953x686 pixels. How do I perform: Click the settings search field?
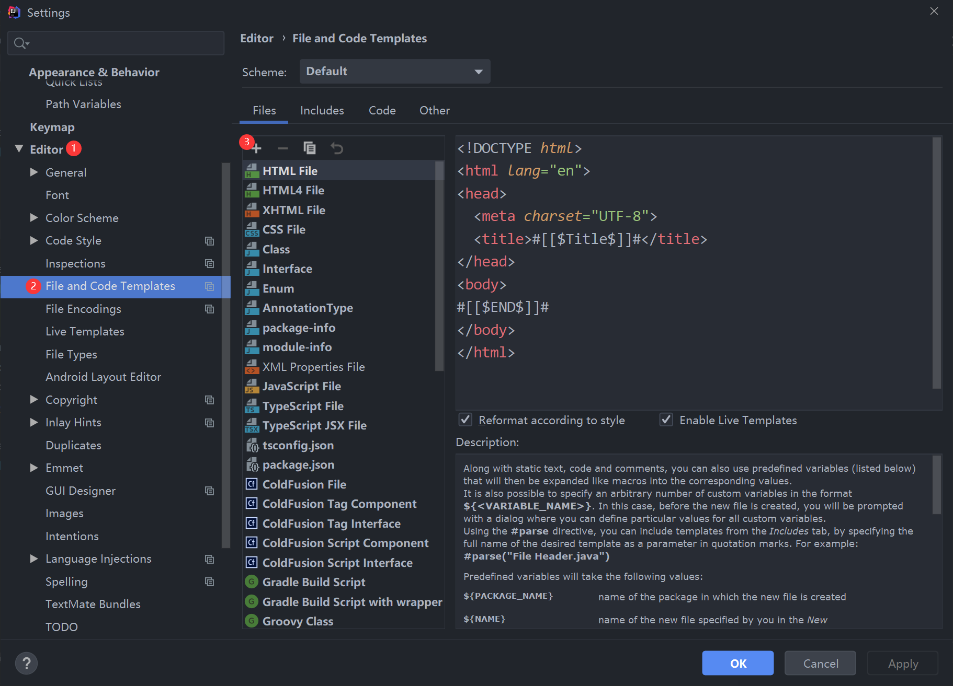click(x=116, y=43)
